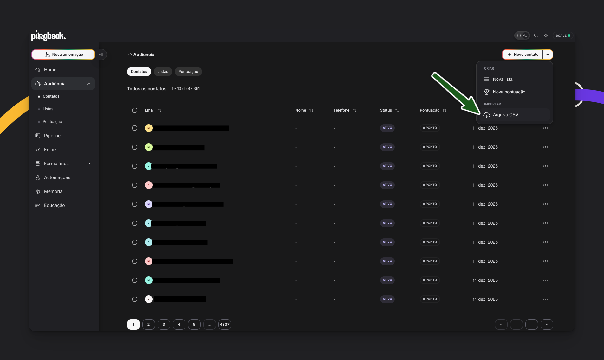Viewport: 604px width, 360px height.
Task: Switch to the Listas tab
Action: click(x=163, y=72)
